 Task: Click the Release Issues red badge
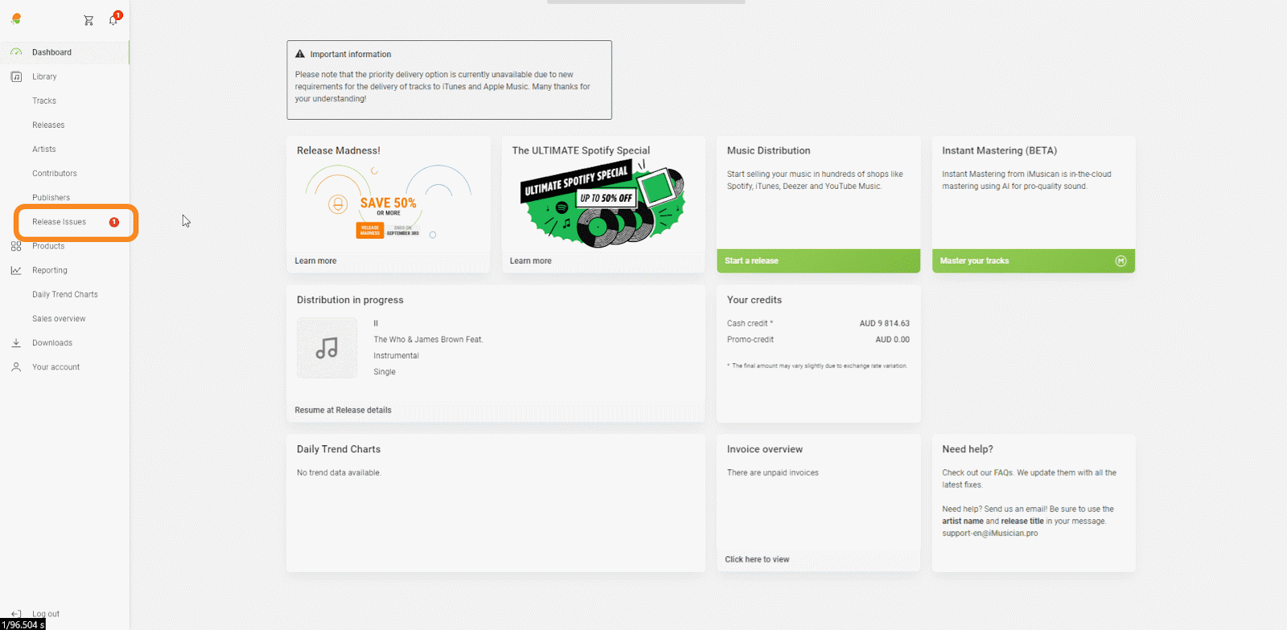[114, 222]
